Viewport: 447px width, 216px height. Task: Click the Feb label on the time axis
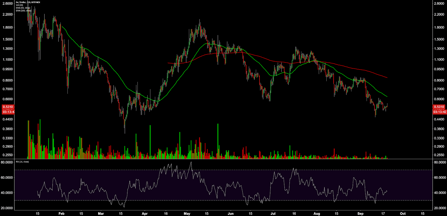coord(61,213)
